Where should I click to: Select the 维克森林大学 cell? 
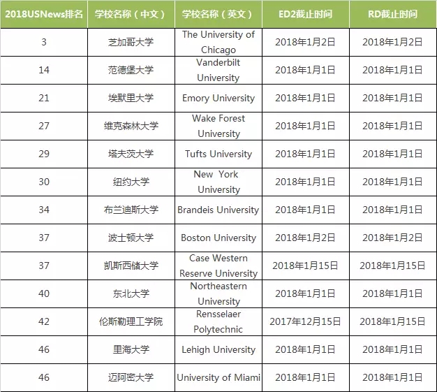[131, 126]
